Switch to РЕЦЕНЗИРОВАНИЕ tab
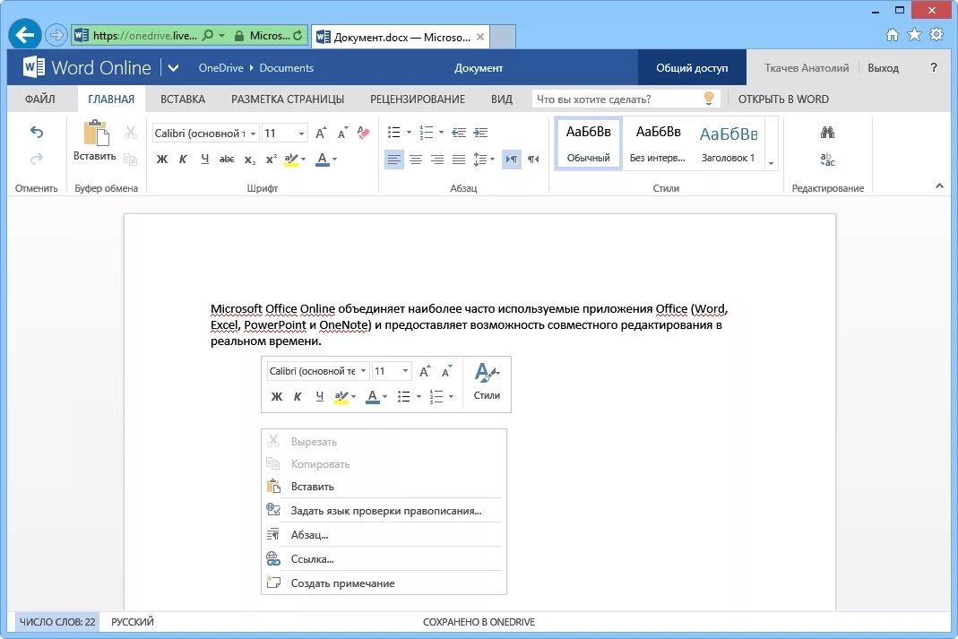The image size is (958, 639). tap(418, 99)
